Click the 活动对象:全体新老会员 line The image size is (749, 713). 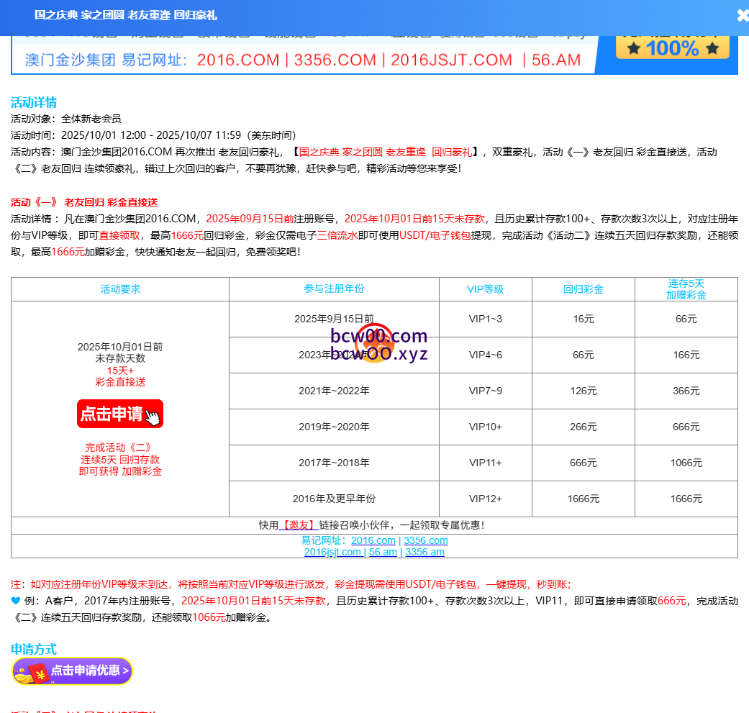pos(66,119)
